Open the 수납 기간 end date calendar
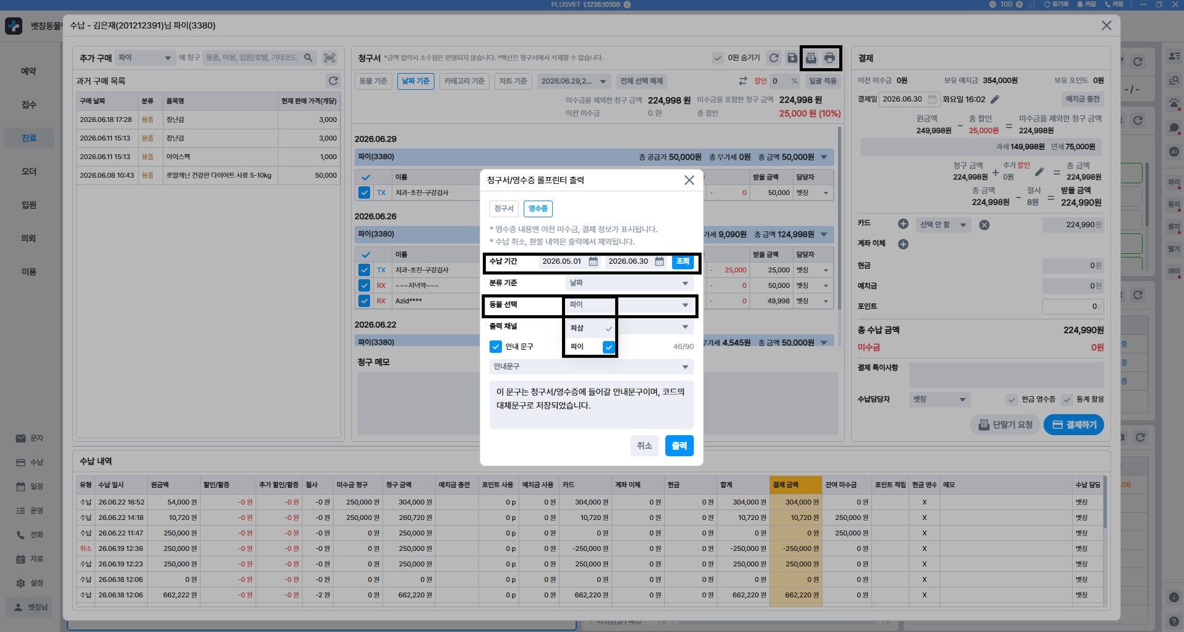 (x=659, y=261)
